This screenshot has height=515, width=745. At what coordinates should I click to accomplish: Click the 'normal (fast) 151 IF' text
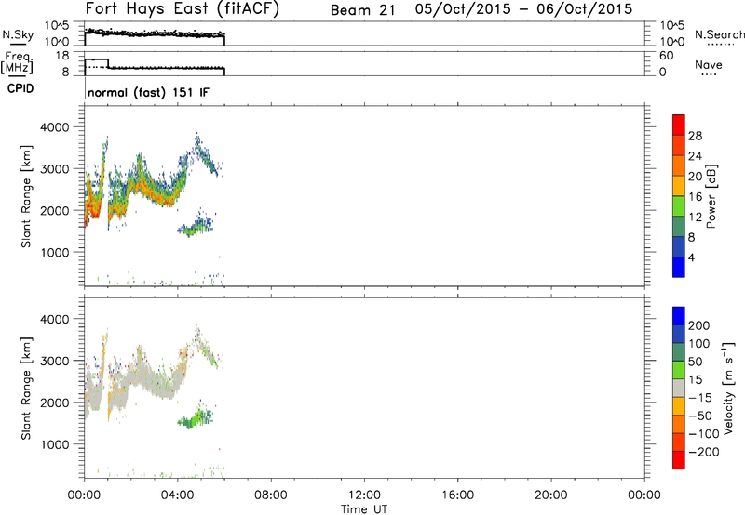point(148,92)
